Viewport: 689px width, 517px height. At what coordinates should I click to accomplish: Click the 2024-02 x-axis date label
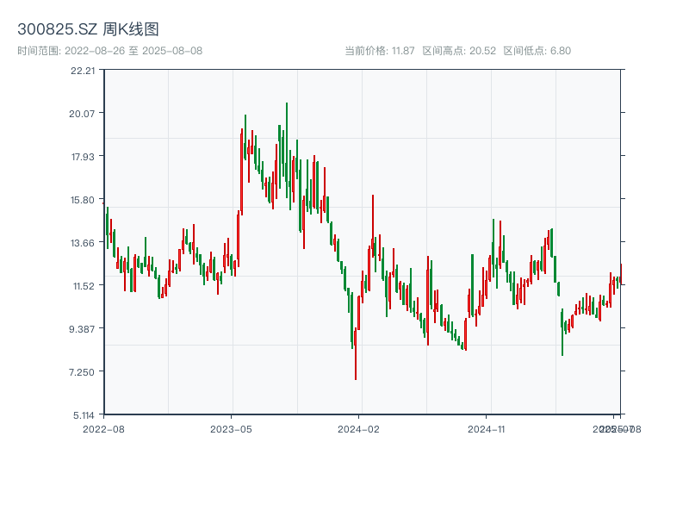click(x=358, y=428)
